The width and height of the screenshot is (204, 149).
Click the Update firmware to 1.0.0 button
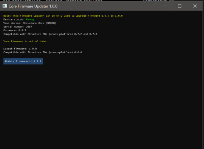[23, 61]
